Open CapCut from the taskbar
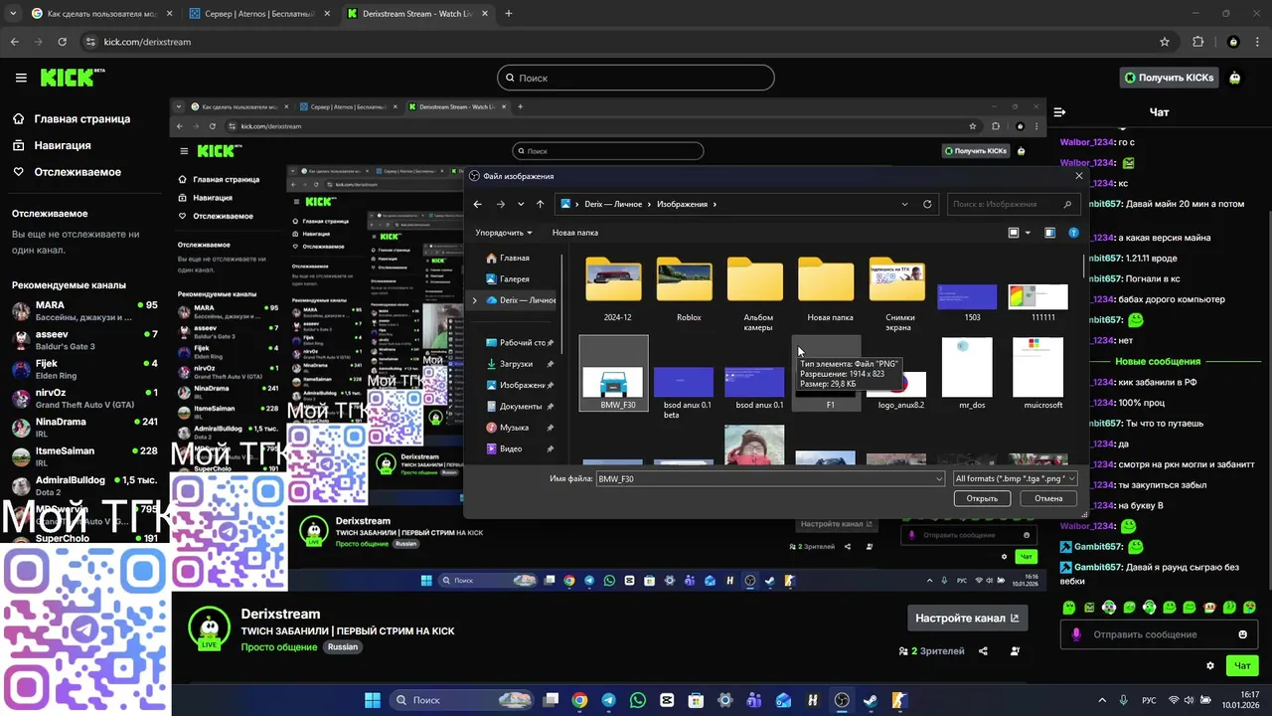The image size is (1272, 716). (667, 700)
